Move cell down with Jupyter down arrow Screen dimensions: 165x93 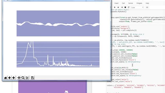[x=118, y=7]
